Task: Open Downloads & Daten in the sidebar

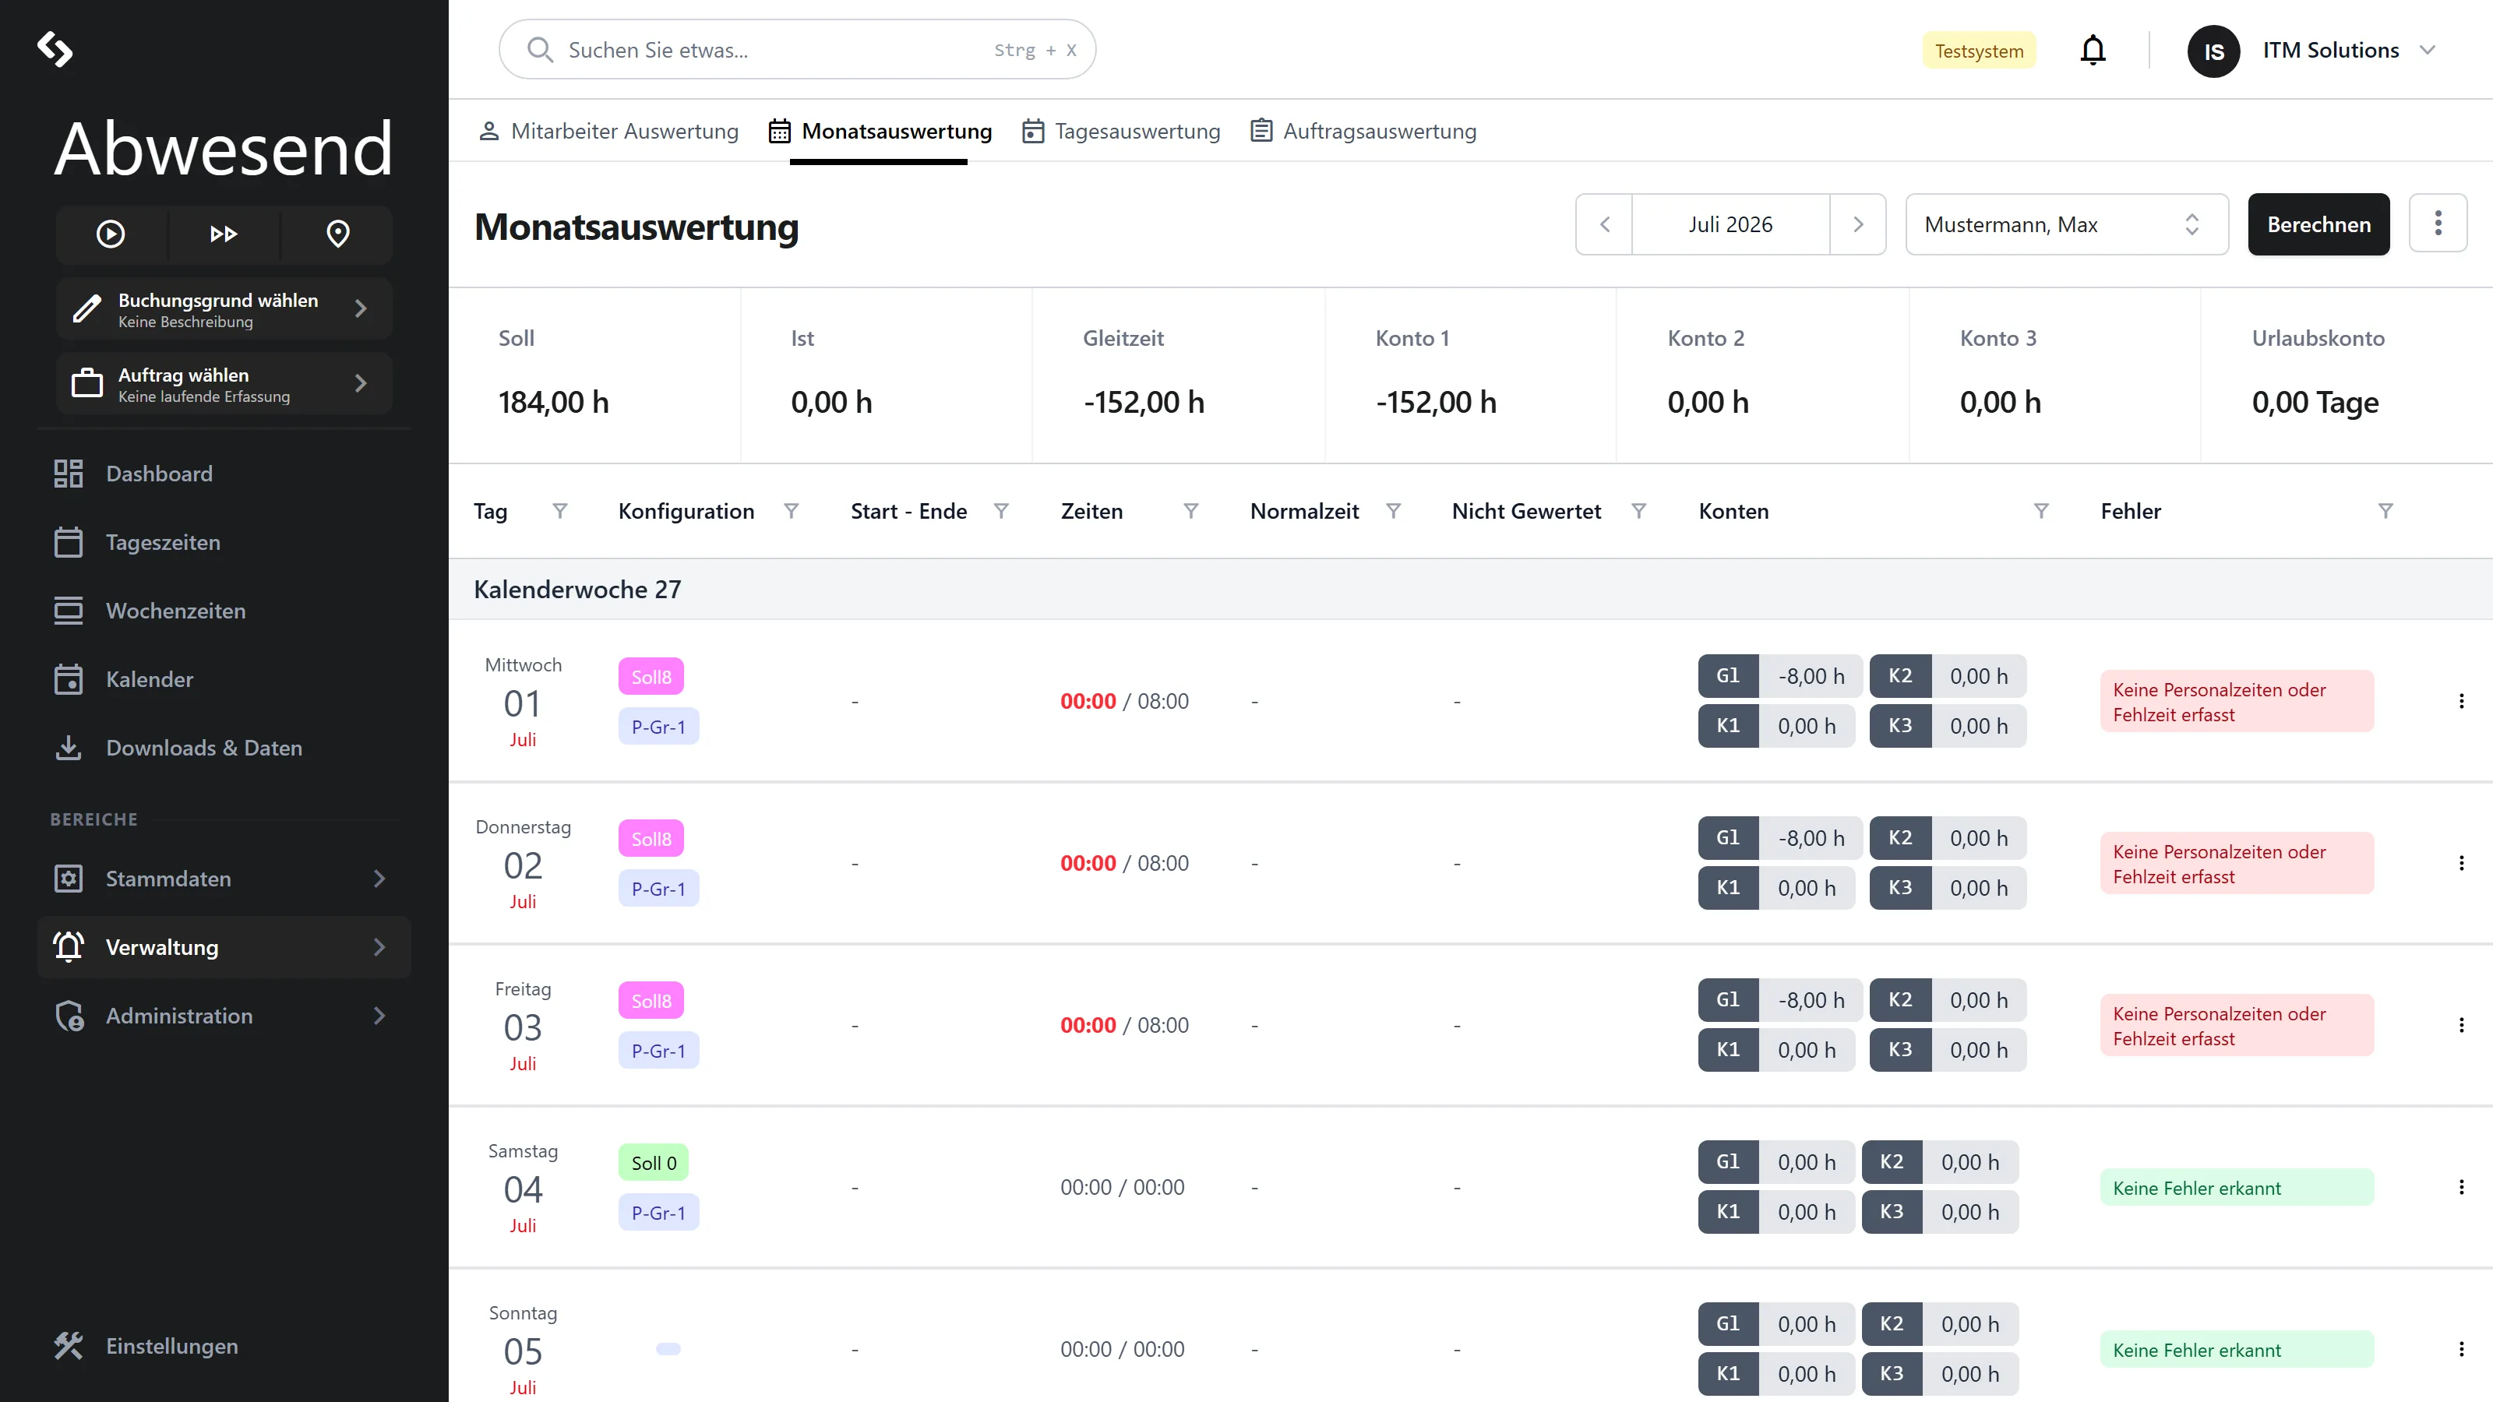Action: click(x=224, y=748)
